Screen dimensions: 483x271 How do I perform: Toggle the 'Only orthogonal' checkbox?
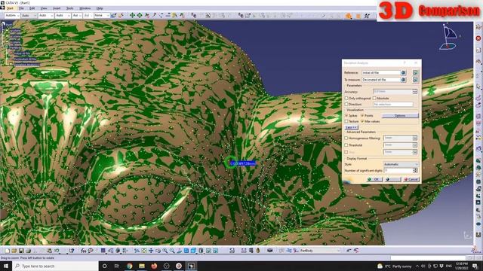click(346, 99)
